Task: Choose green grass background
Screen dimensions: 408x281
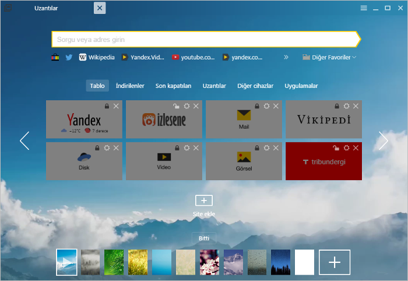Action: [114, 262]
